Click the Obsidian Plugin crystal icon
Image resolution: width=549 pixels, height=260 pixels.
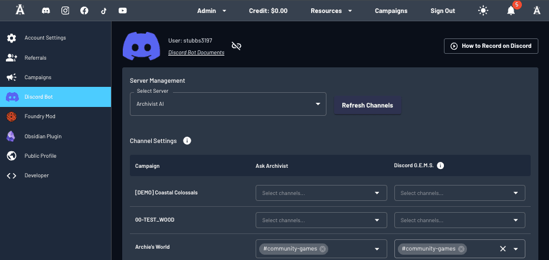(x=11, y=136)
